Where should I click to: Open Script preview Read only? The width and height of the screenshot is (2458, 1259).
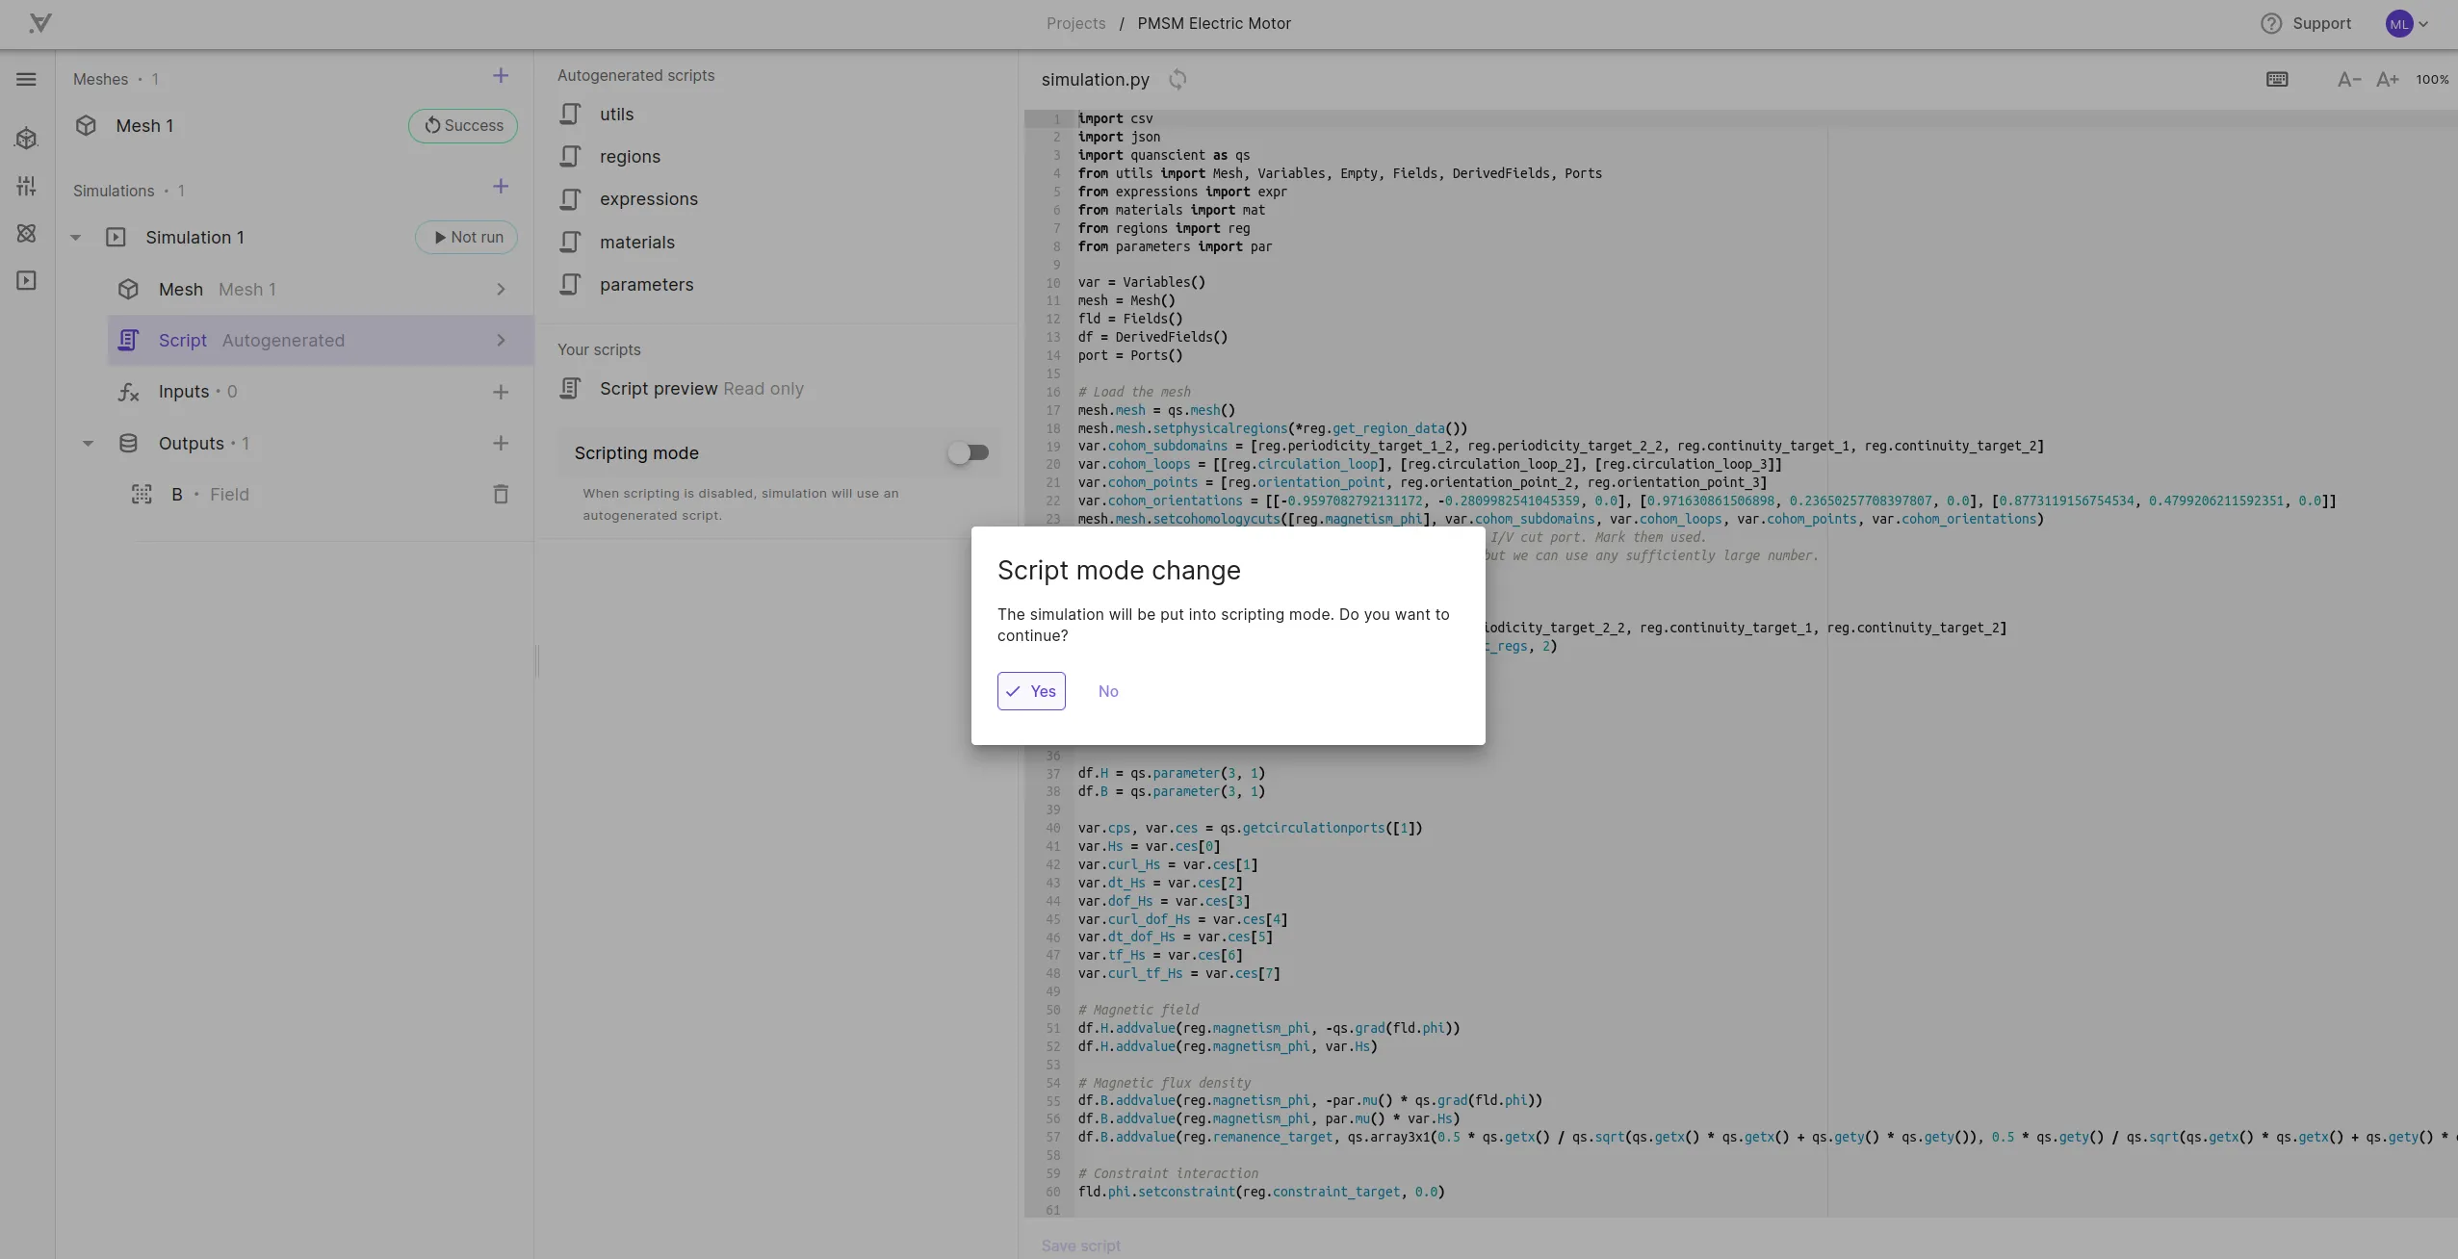tap(701, 389)
